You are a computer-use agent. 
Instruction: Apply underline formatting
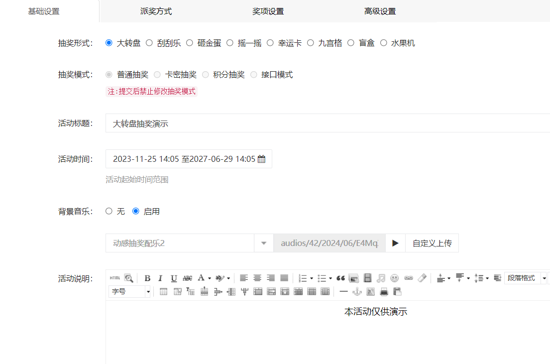coord(174,278)
